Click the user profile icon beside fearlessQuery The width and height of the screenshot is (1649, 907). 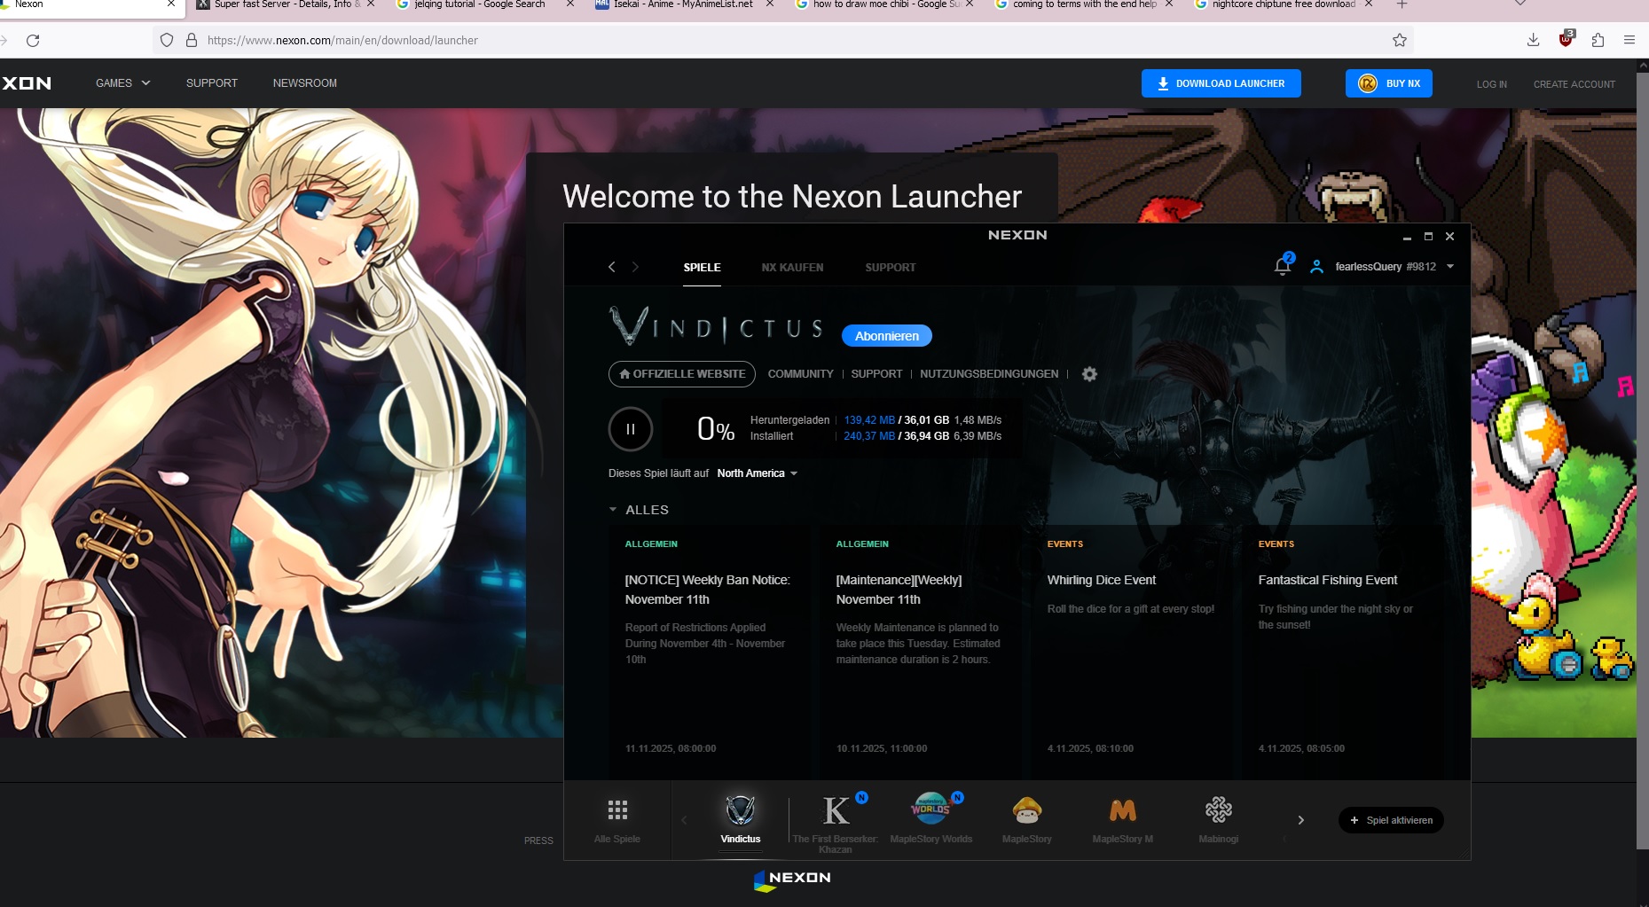pyautogui.click(x=1316, y=267)
